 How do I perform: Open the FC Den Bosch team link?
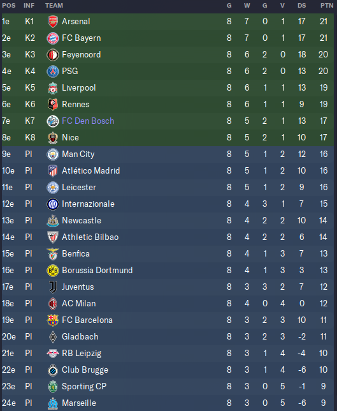(x=88, y=121)
